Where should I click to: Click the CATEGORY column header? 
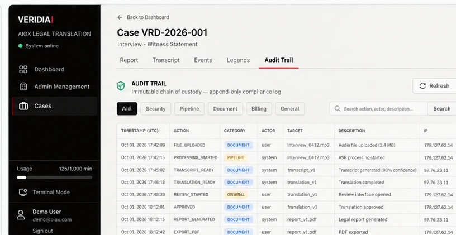pyautogui.click(x=235, y=131)
